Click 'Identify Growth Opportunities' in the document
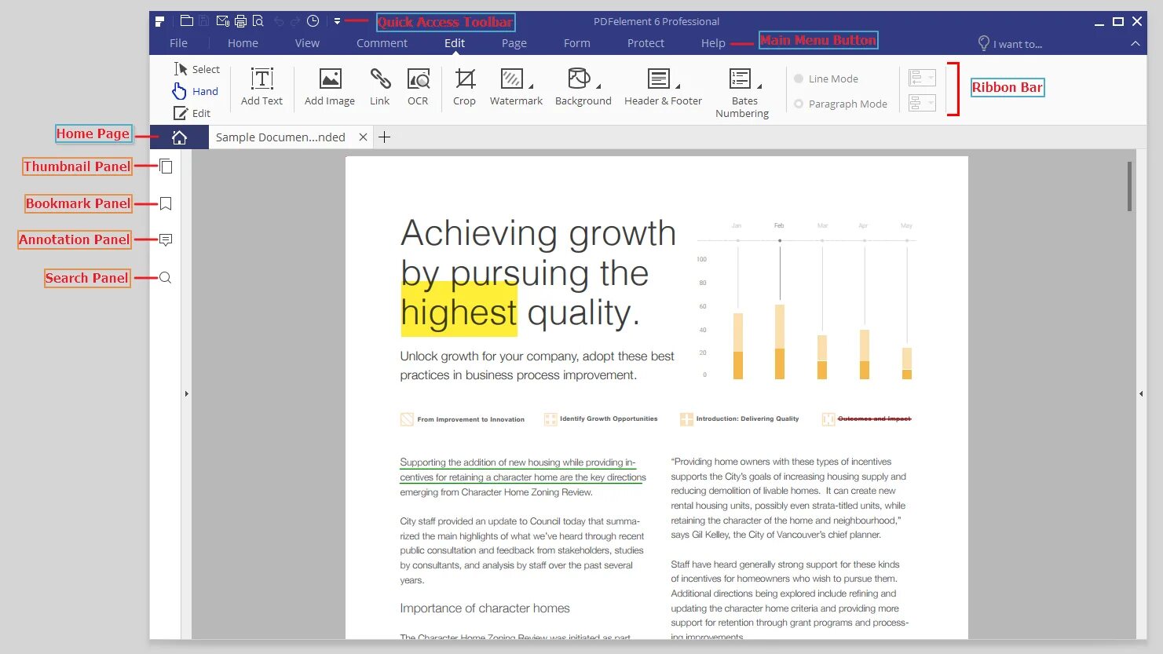 click(x=609, y=418)
